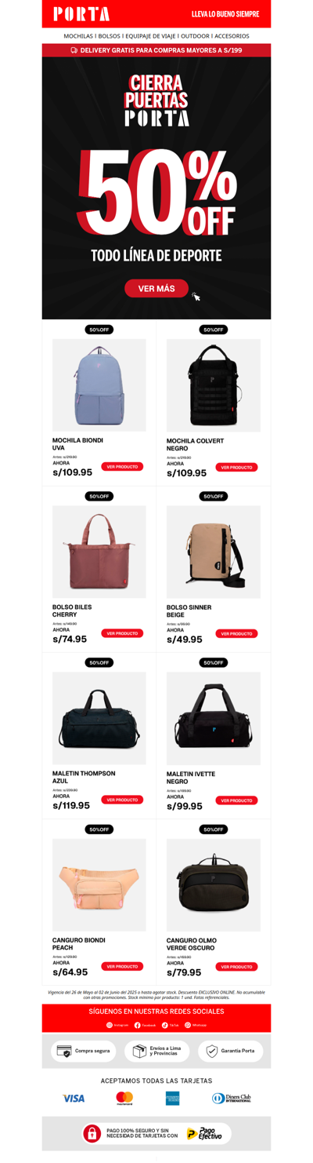Image resolution: width=313 pixels, height=1163 pixels.
Task: Open the Canguro Biondi Peach product image
Action: click(99, 884)
